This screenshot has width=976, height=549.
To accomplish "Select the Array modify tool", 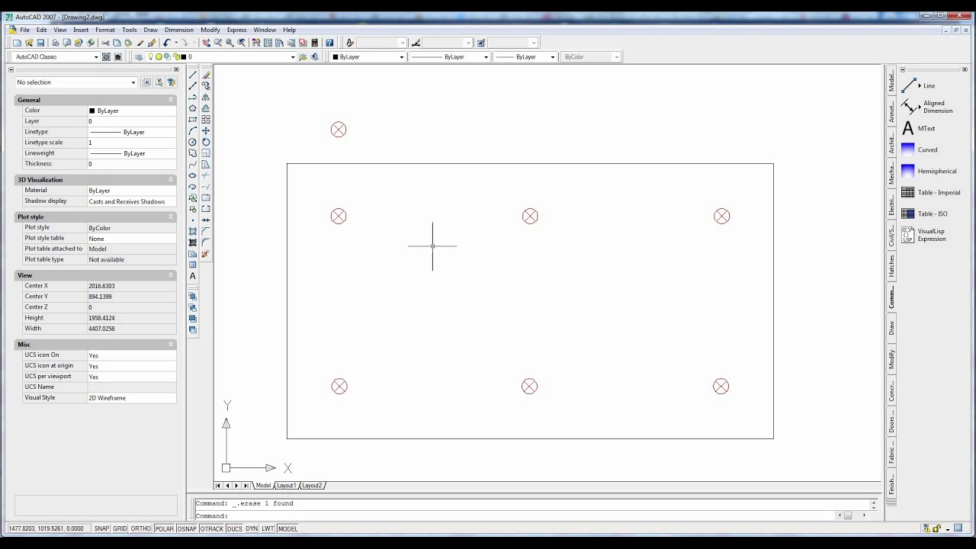I will tap(206, 119).
